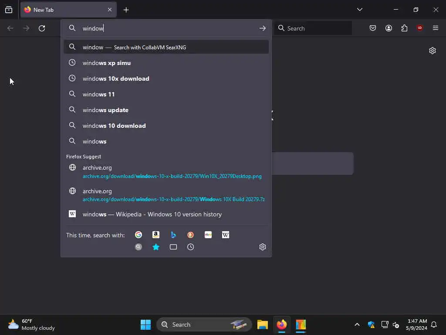Open New Tab page personalize gear
The image size is (446, 335).
432,51
